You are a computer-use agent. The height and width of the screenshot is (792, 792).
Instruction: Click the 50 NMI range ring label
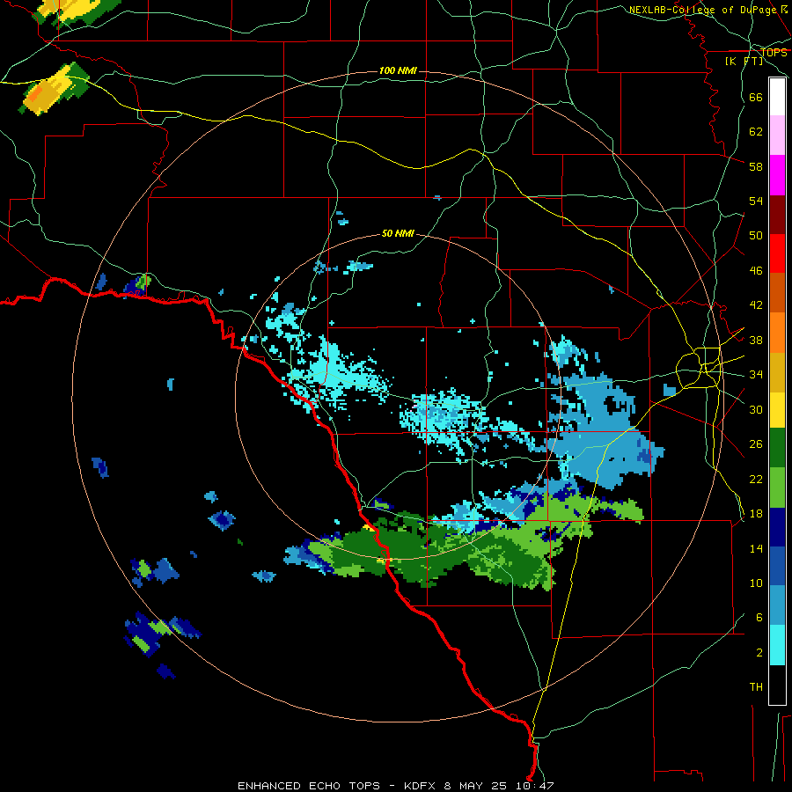pyautogui.click(x=398, y=233)
